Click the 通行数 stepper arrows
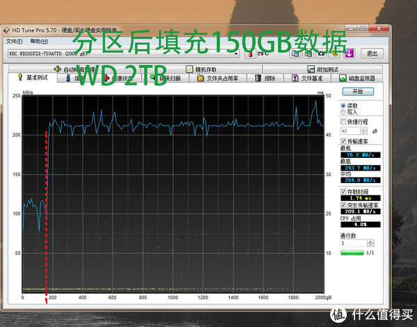The image size is (417, 327). point(370,243)
